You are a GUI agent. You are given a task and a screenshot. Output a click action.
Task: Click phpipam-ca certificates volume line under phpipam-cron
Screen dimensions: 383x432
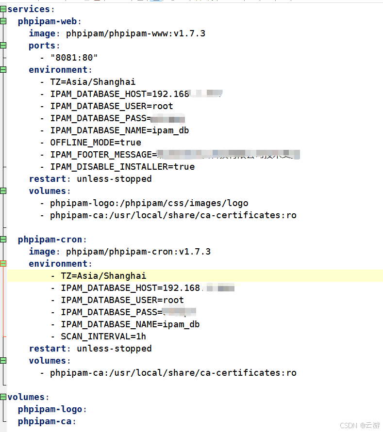tap(173, 373)
